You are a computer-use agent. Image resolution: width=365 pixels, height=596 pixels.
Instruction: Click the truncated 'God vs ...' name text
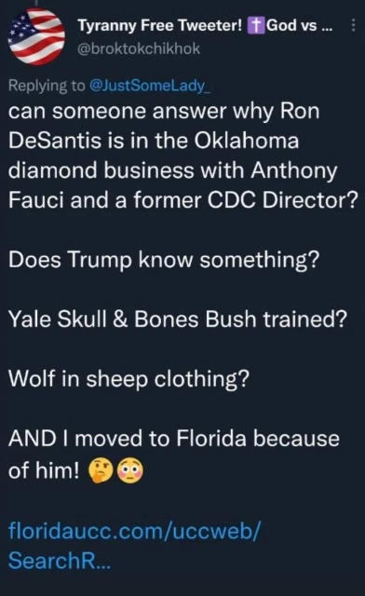[x=299, y=25]
